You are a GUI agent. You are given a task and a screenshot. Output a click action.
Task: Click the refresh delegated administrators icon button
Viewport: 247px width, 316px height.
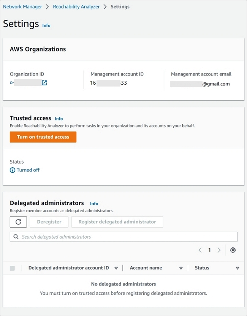[x=18, y=222]
